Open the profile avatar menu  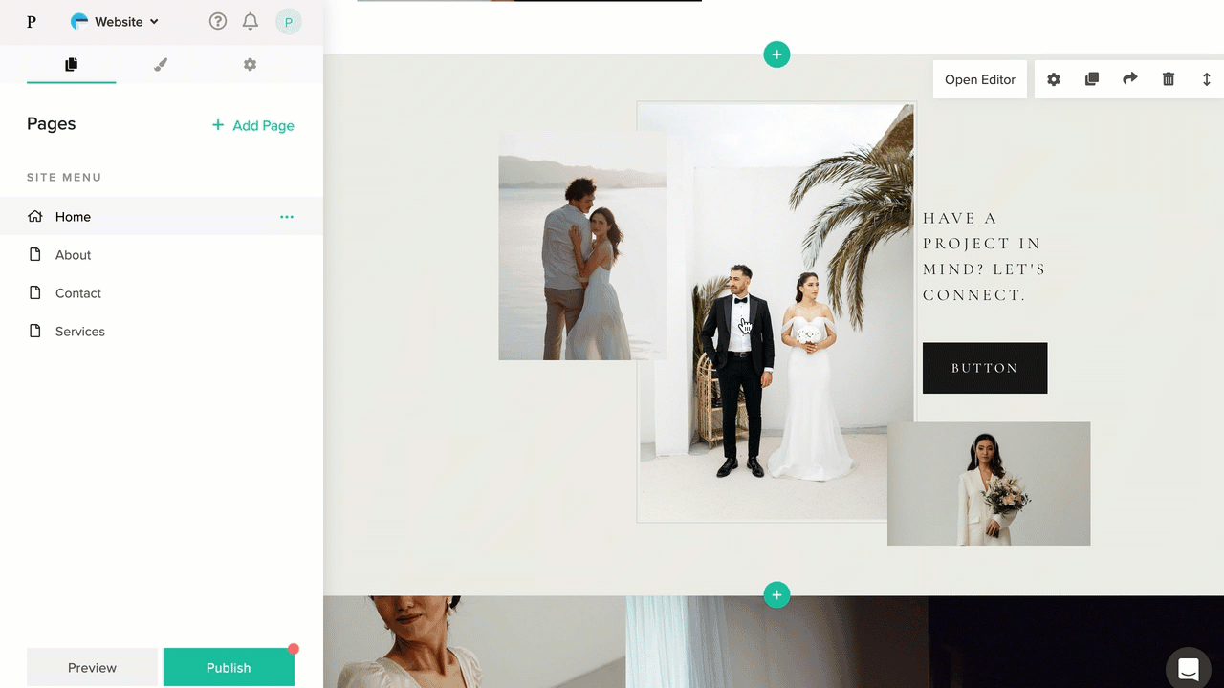tap(288, 21)
